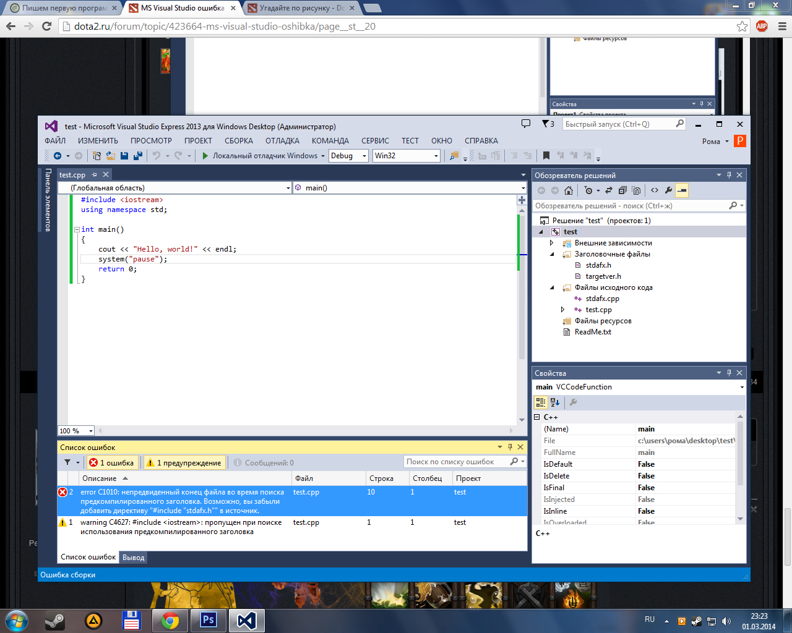Toggle the Preview Selected Items highlighted button
Viewport: 792px width, 633px height.
pos(682,190)
